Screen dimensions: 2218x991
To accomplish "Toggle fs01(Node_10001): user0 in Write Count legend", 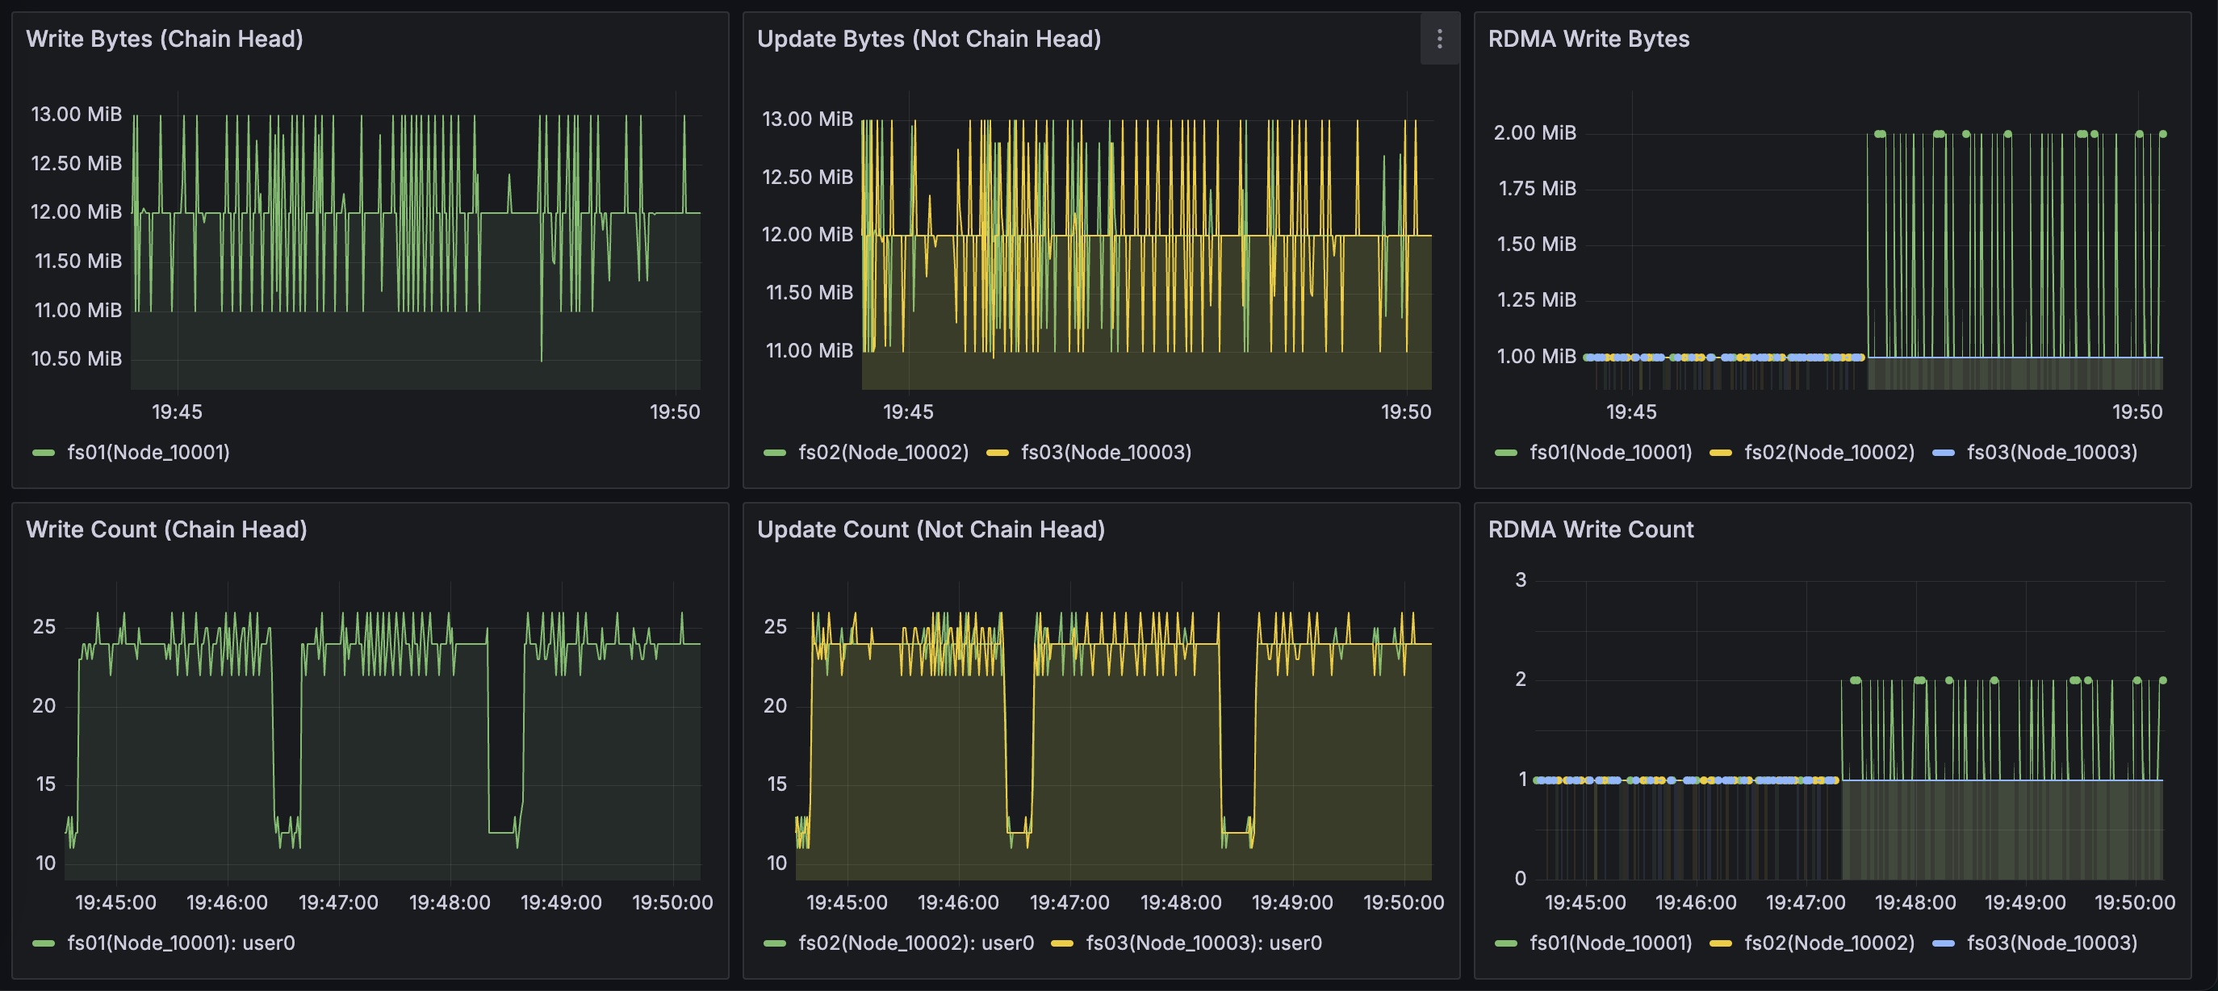I will pos(181,943).
